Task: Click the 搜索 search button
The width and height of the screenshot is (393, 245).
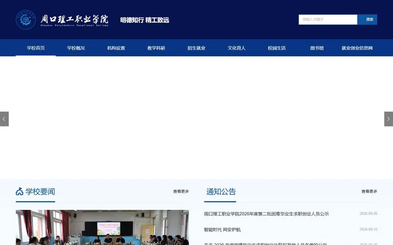Action: [x=367, y=20]
